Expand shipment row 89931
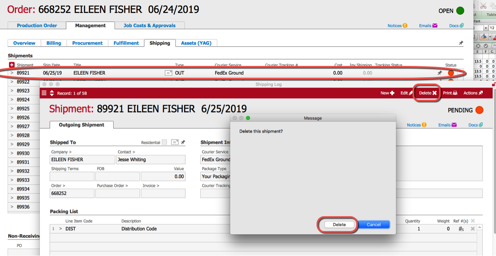This screenshot has width=496, height=256. pyautogui.click(x=12, y=162)
